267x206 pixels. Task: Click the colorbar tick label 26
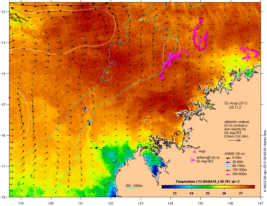(x=224, y=193)
